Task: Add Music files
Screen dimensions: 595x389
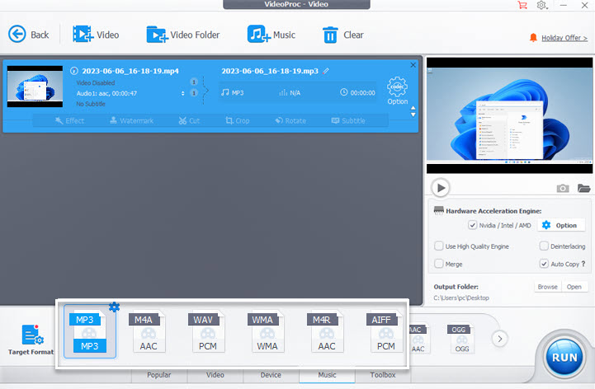Action: 271,35
